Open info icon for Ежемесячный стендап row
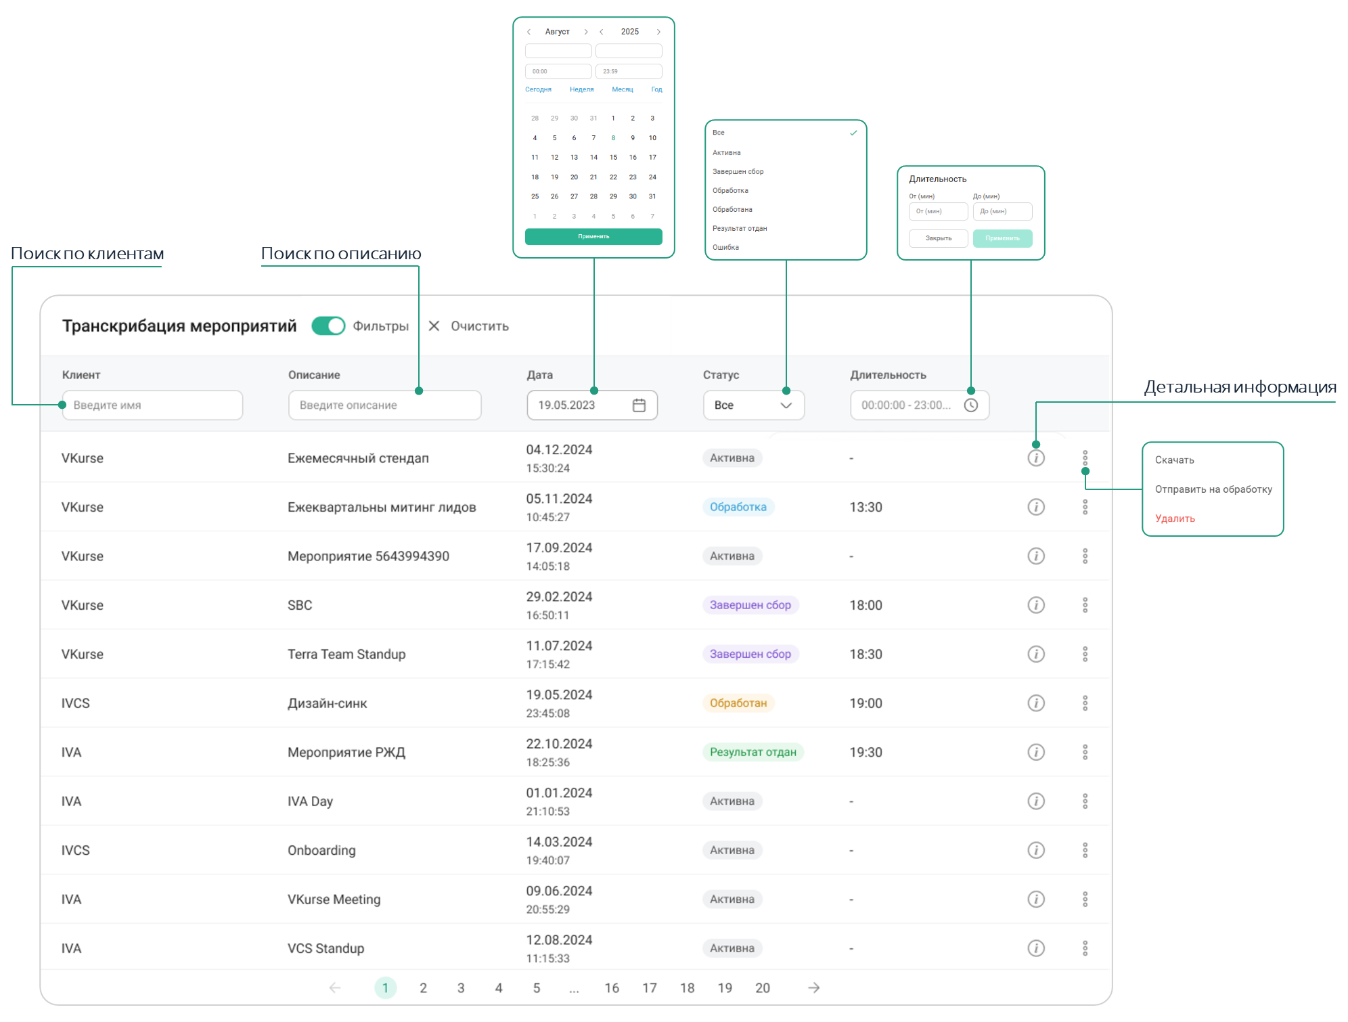This screenshot has width=1348, height=1022. tap(1035, 458)
